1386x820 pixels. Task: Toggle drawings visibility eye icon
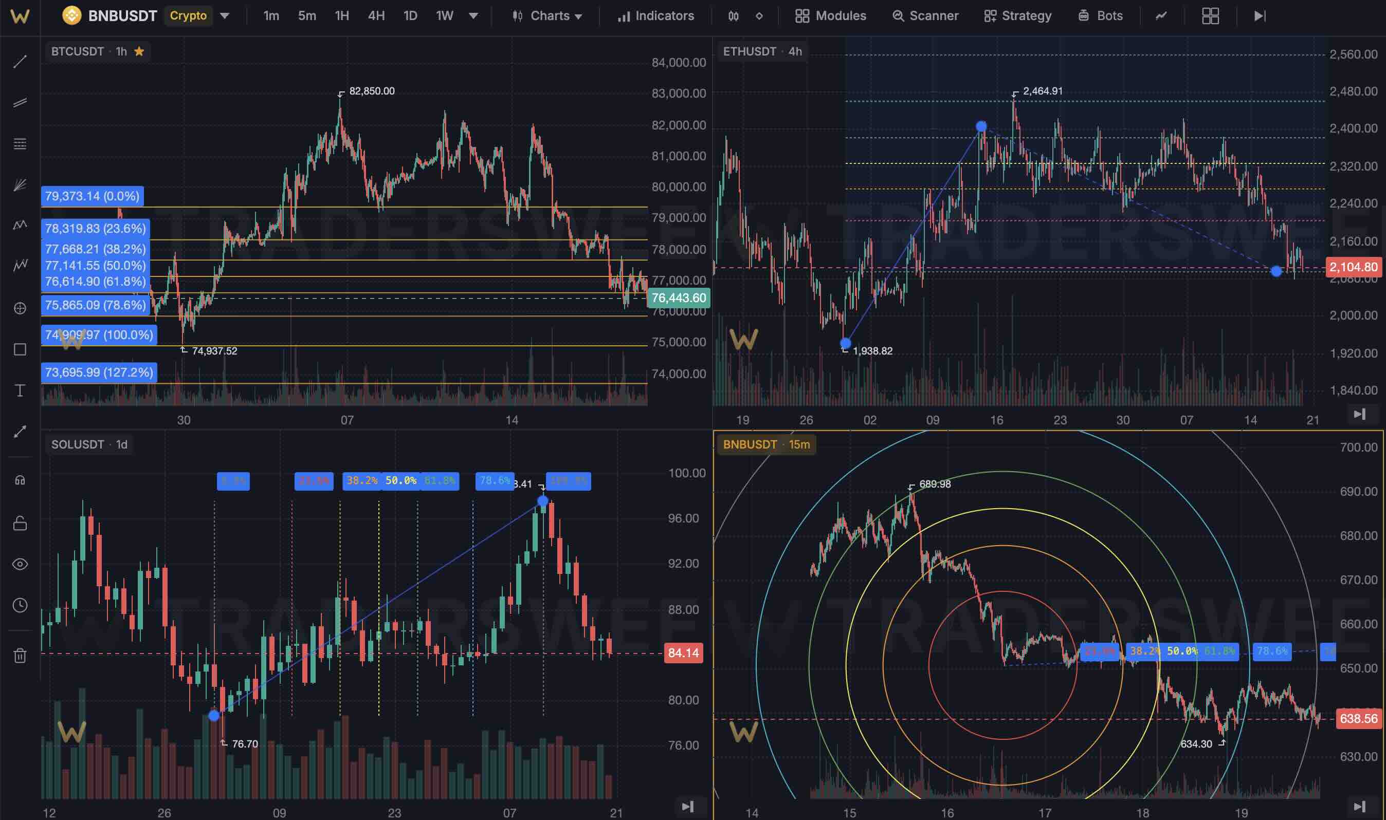tap(20, 564)
